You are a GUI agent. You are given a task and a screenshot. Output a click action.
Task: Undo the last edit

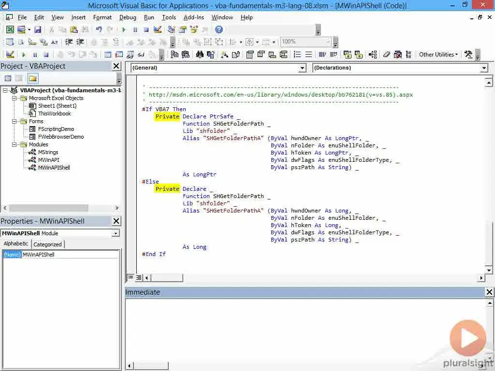coord(99,29)
